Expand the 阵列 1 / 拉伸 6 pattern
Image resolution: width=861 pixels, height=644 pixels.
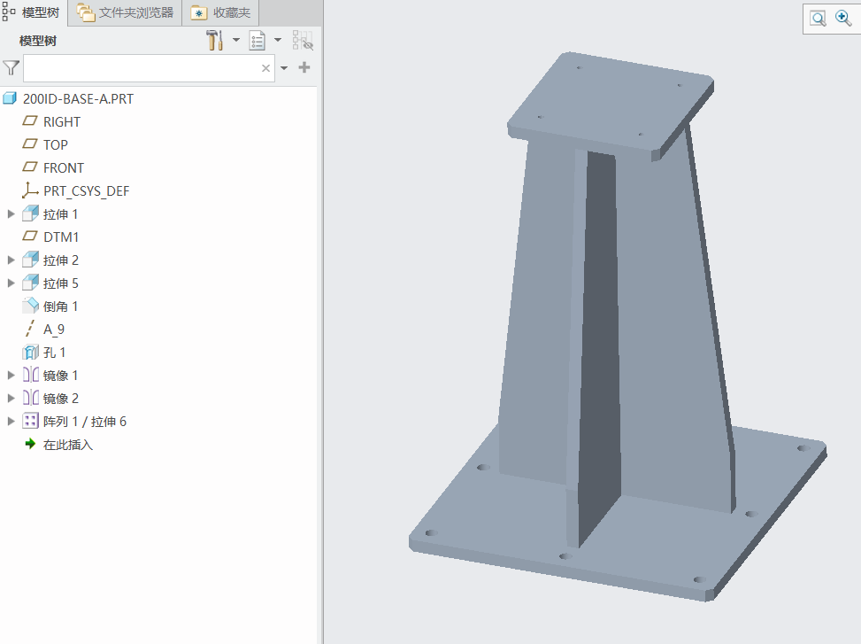pos(11,422)
